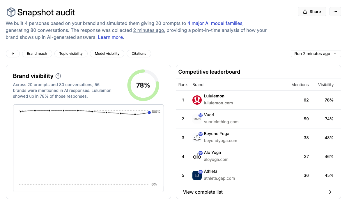Click athleta.gap.com domain text

pyautogui.click(x=219, y=178)
